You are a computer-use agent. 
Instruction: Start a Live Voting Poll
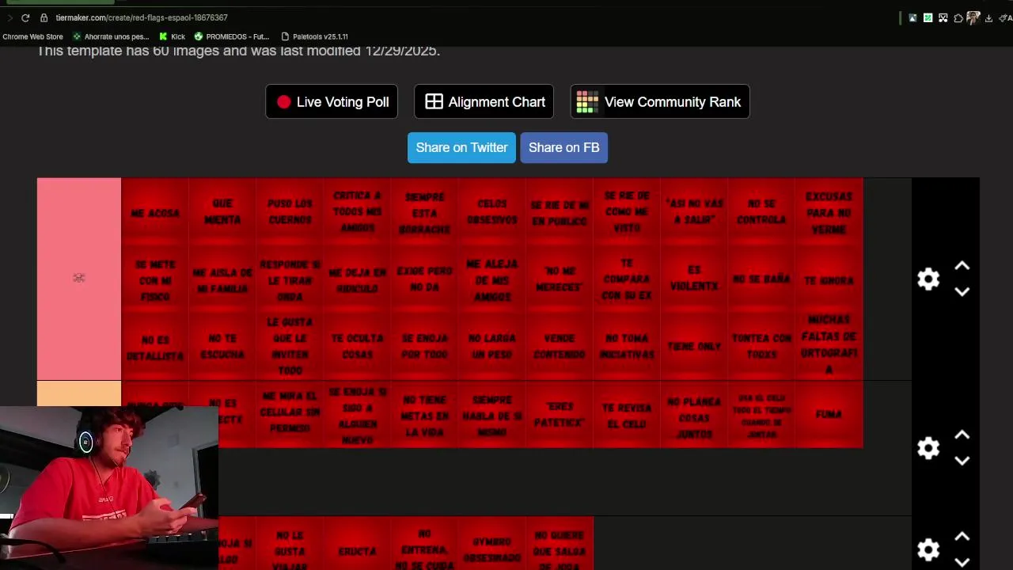click(332, 101)
